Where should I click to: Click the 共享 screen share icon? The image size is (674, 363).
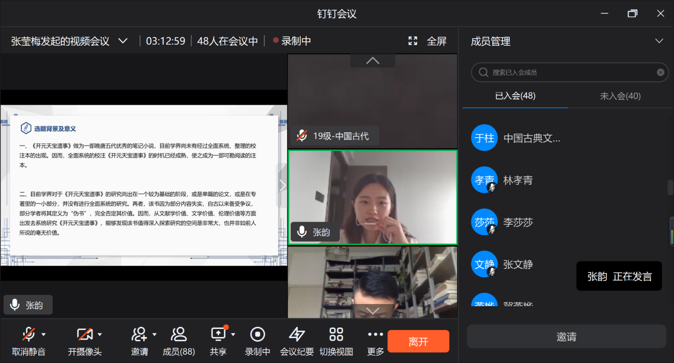click(x=218, y=335)
